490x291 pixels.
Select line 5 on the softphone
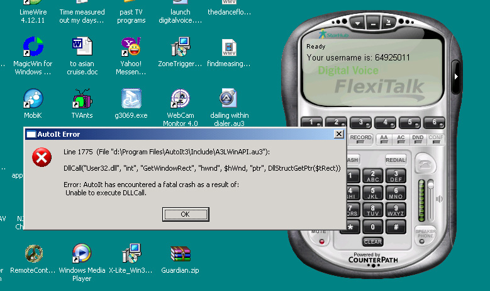[409, 123]
